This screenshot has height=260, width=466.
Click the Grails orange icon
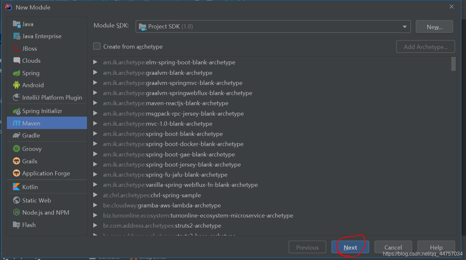[17, 161]
